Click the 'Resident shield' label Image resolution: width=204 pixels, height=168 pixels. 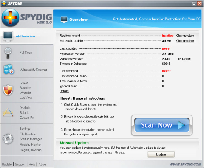coord(70,36)
